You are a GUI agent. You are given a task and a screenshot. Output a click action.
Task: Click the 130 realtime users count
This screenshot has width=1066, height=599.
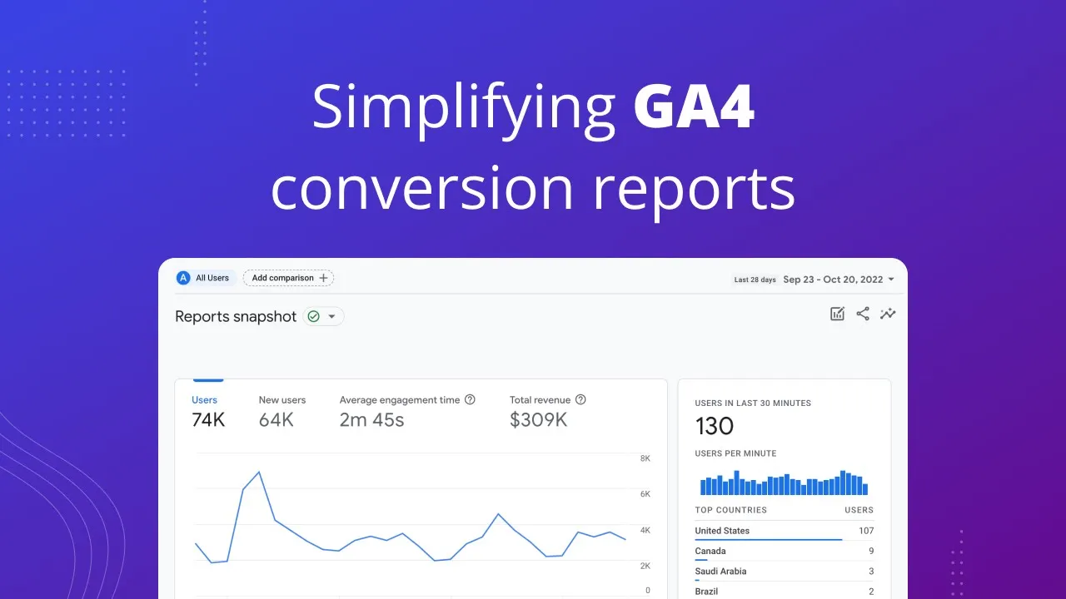pos(715,427)
